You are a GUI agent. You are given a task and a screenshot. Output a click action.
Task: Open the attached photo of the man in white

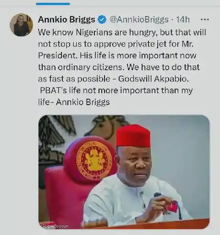pos(124,172)
